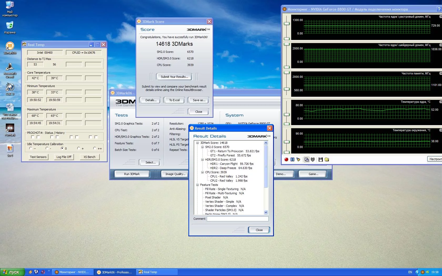Click scroll up arrow in Result Details
Screen dimensions: 442x276
click(x=266, y=143)
